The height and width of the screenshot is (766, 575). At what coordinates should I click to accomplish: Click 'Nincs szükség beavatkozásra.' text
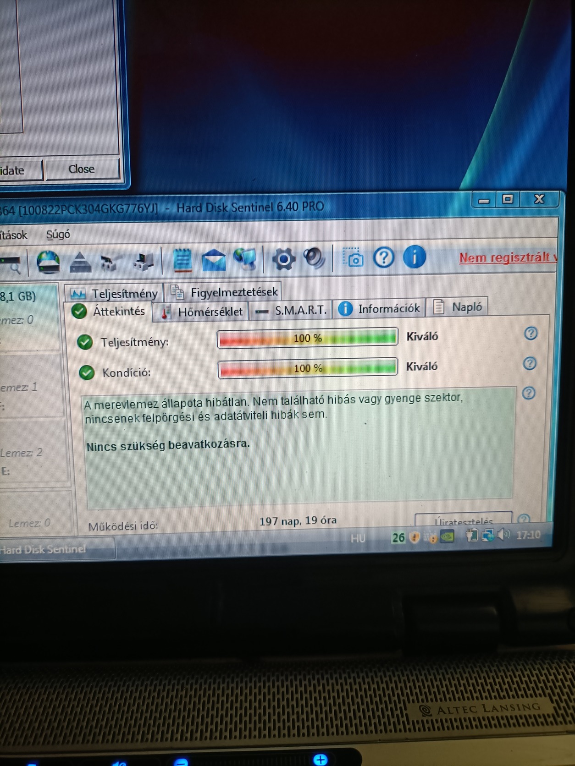click(x=168, y=445)
